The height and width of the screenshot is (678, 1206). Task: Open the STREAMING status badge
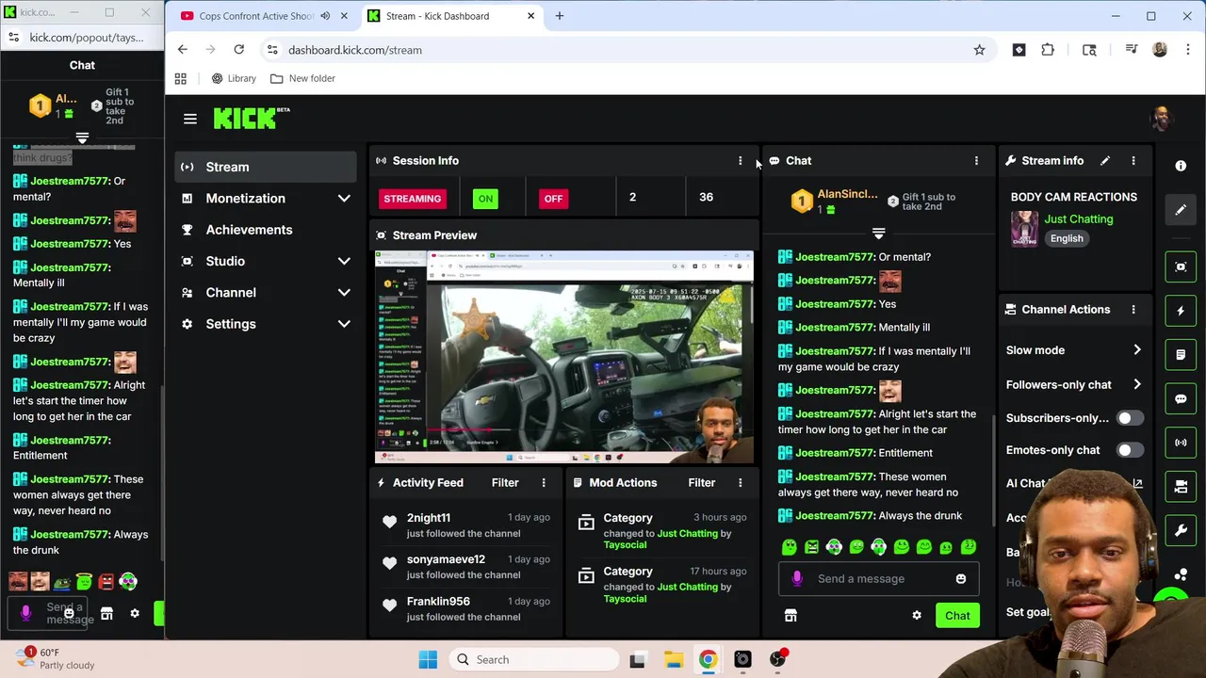point(412,199)
